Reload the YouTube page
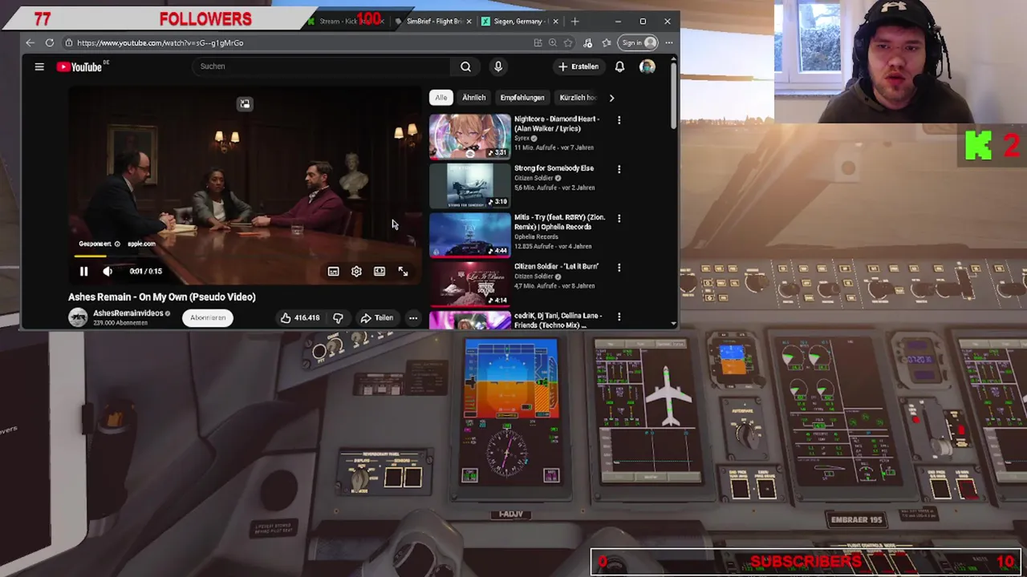This screenshot has height=577, width=1027. 50,42
